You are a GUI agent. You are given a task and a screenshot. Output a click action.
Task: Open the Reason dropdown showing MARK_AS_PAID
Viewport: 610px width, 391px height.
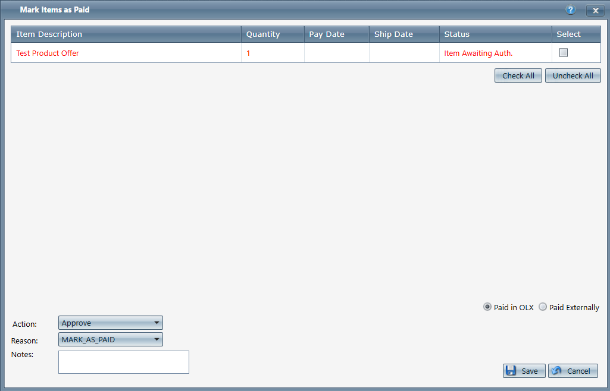click(111, 339)
